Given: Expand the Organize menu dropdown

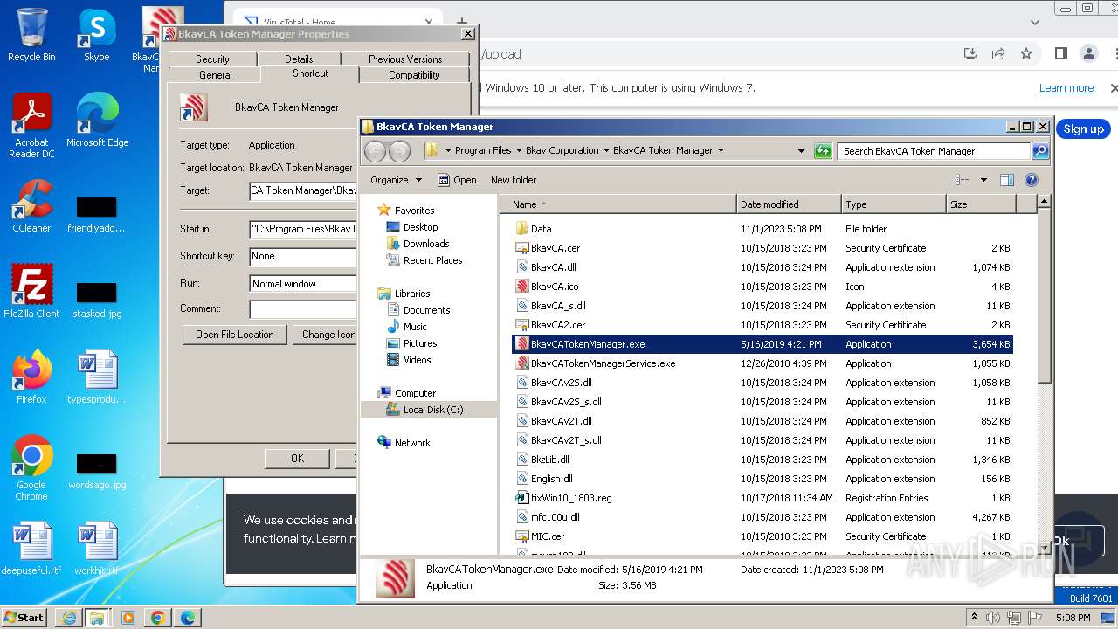Looking at the screenshot, I should [397, 180].
